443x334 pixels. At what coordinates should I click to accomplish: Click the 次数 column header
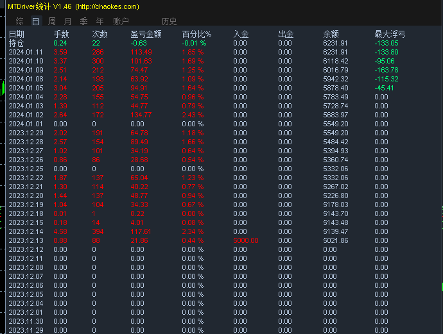100,34
